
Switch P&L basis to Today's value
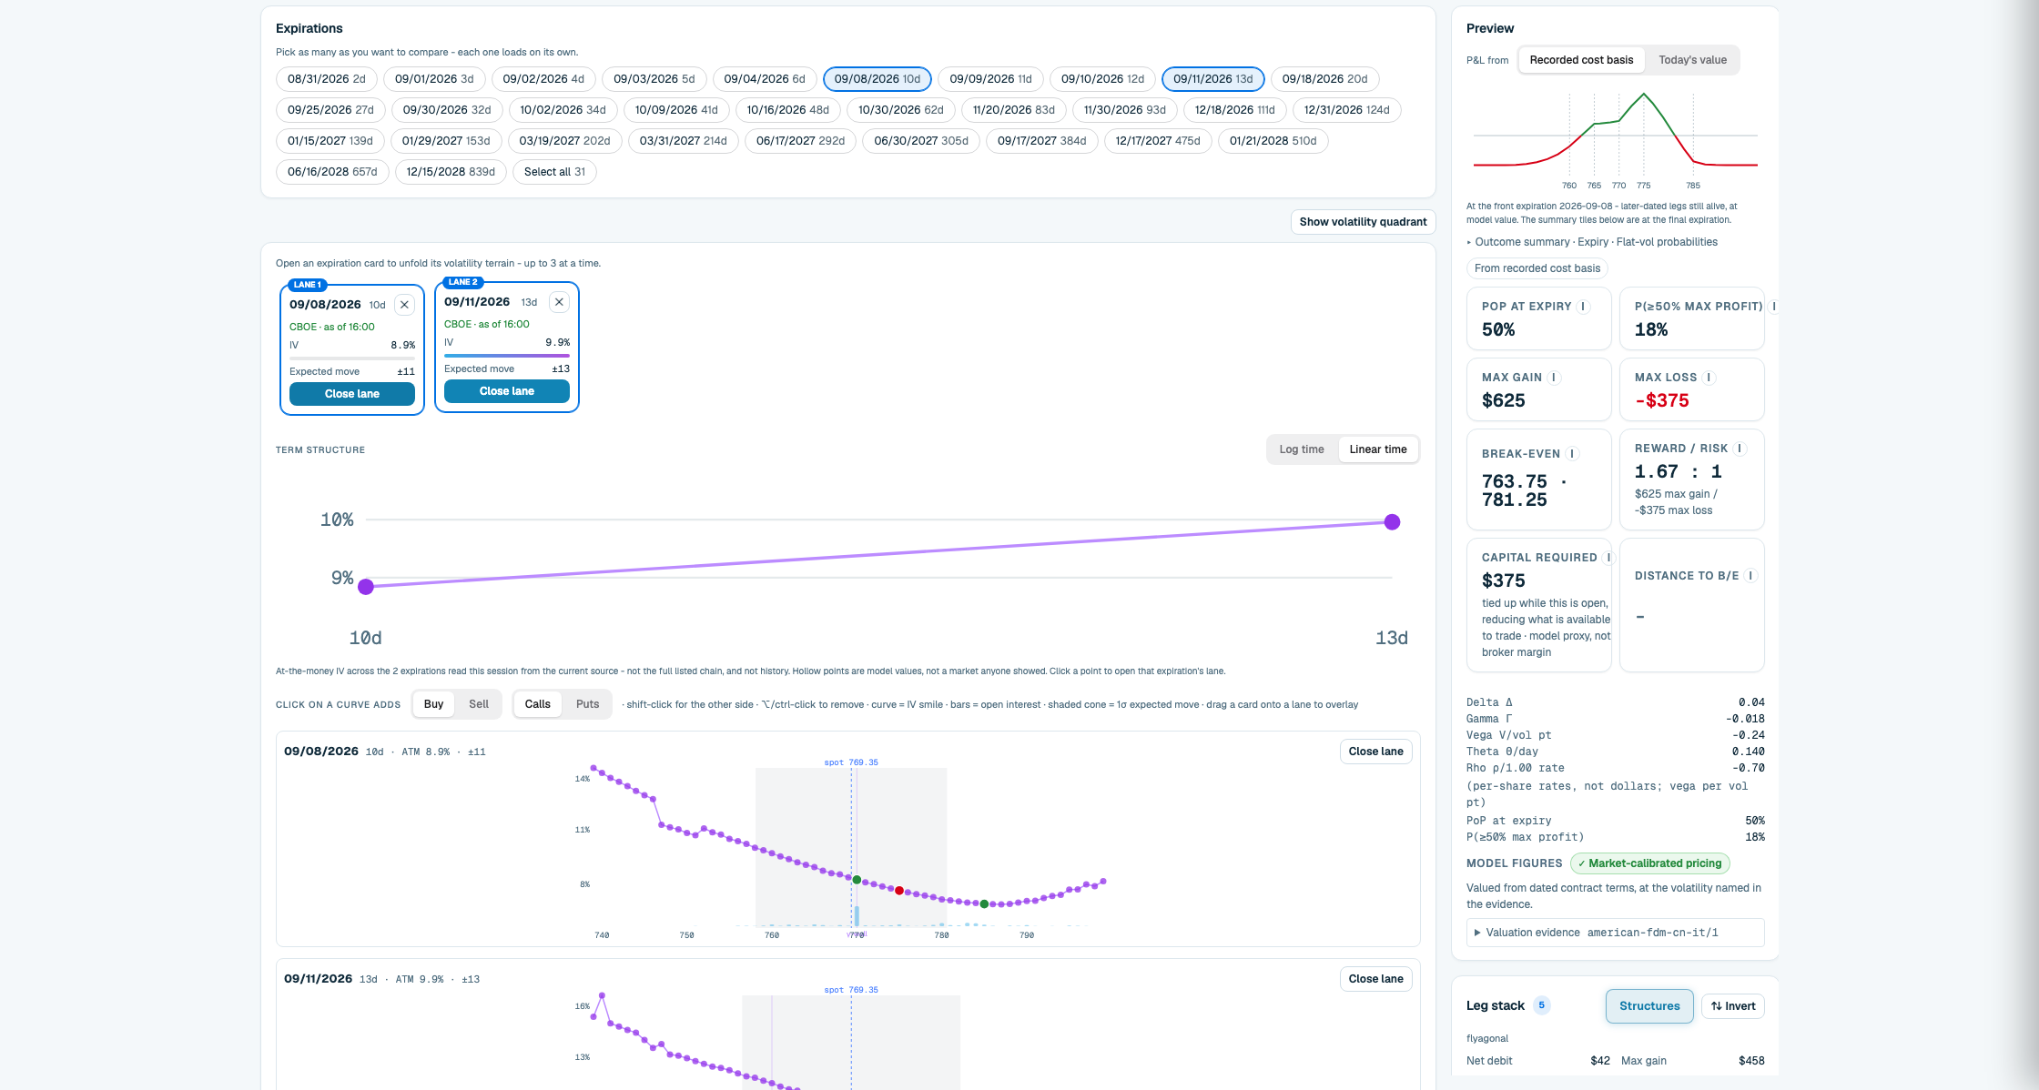1692,60
